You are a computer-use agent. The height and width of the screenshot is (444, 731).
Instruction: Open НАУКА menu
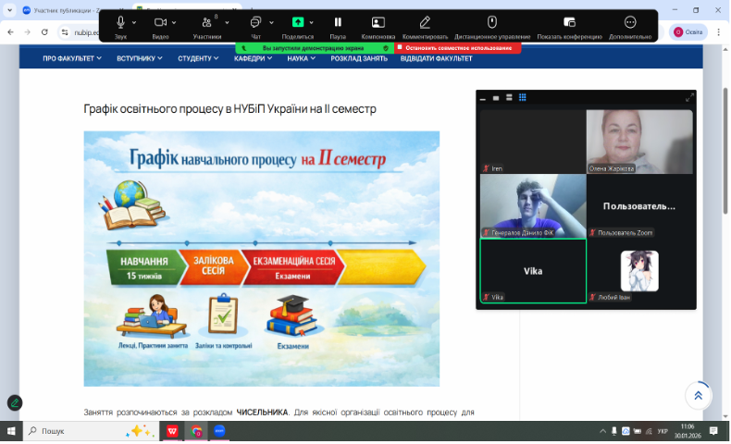click(x=301, y=58)
